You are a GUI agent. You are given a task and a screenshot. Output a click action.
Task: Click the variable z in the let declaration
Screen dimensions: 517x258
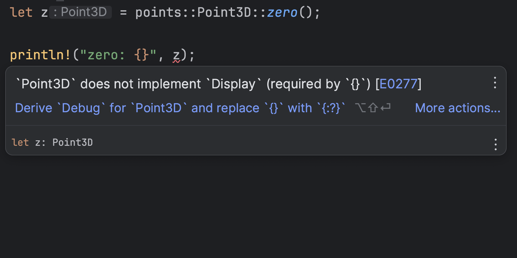(44, 13)
